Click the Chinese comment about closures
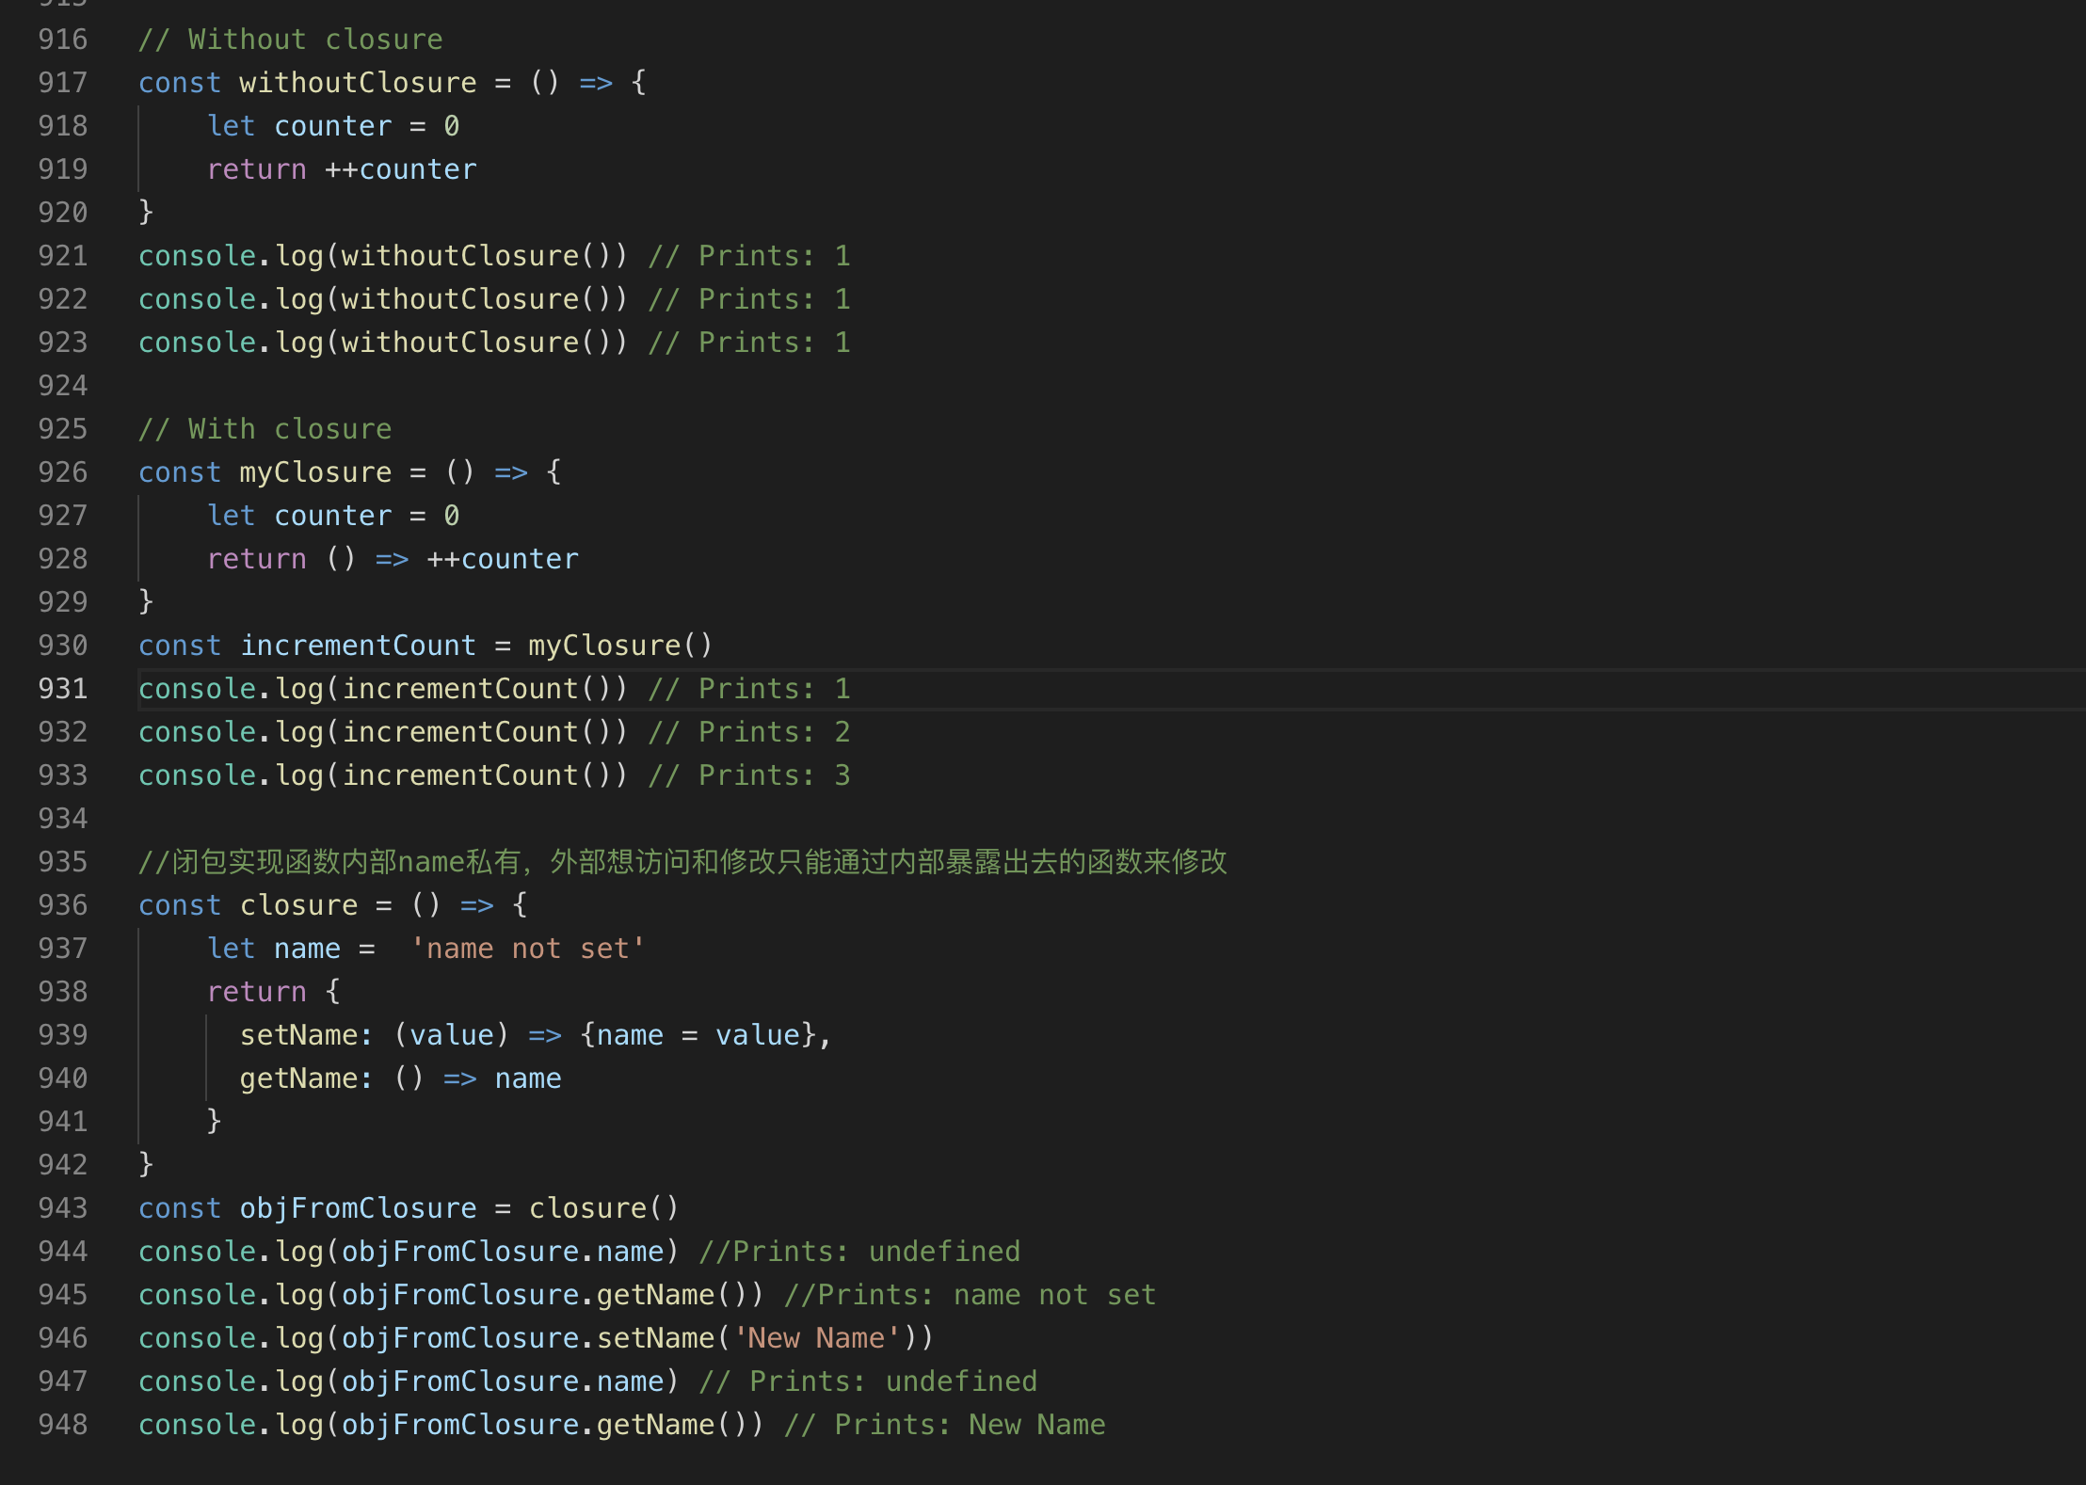Viewport: 2086px width, 1485px height. point(682,862)
